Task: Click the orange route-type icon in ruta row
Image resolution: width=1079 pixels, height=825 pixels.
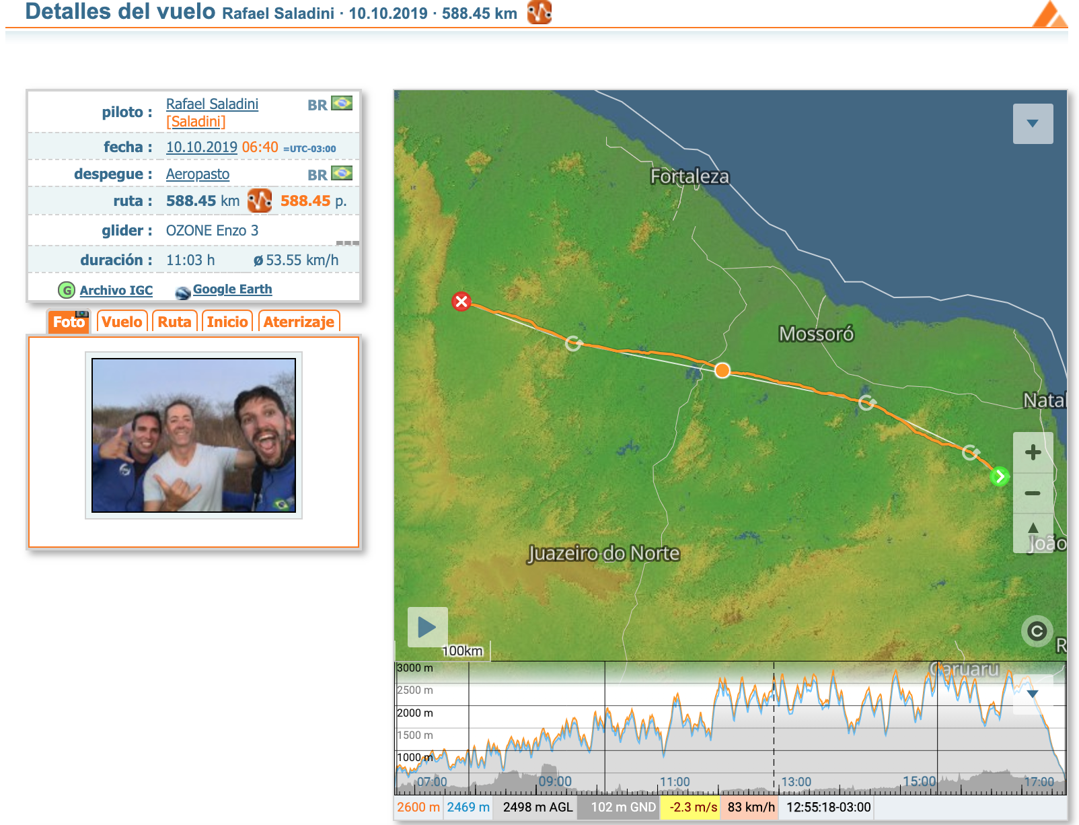Action: pos(260,201)
